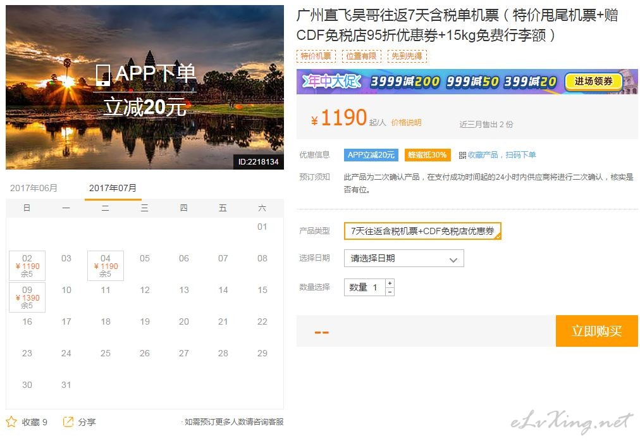This screenshot has width=640, height=443.
Task: Click calendar date 20
Action: (184, 321)
